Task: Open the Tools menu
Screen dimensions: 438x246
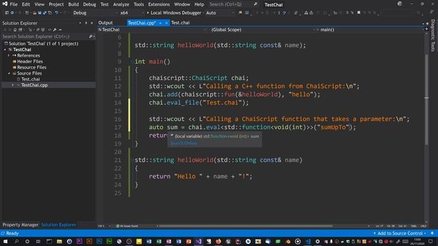Action: [x=138, y=5]
